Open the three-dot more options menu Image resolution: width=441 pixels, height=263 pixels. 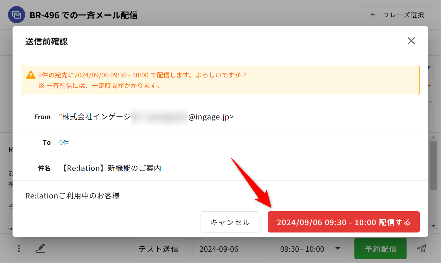click(19, 248)
